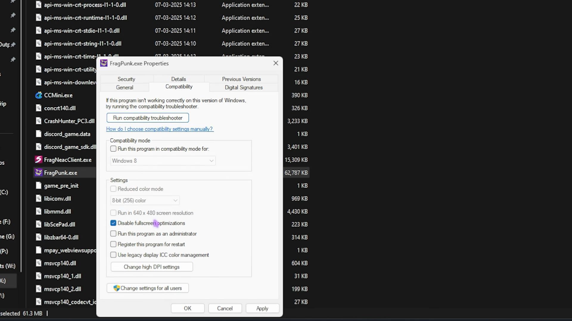
Task: Enable Run this program in compatibility mode
Action: pos(113,149)
